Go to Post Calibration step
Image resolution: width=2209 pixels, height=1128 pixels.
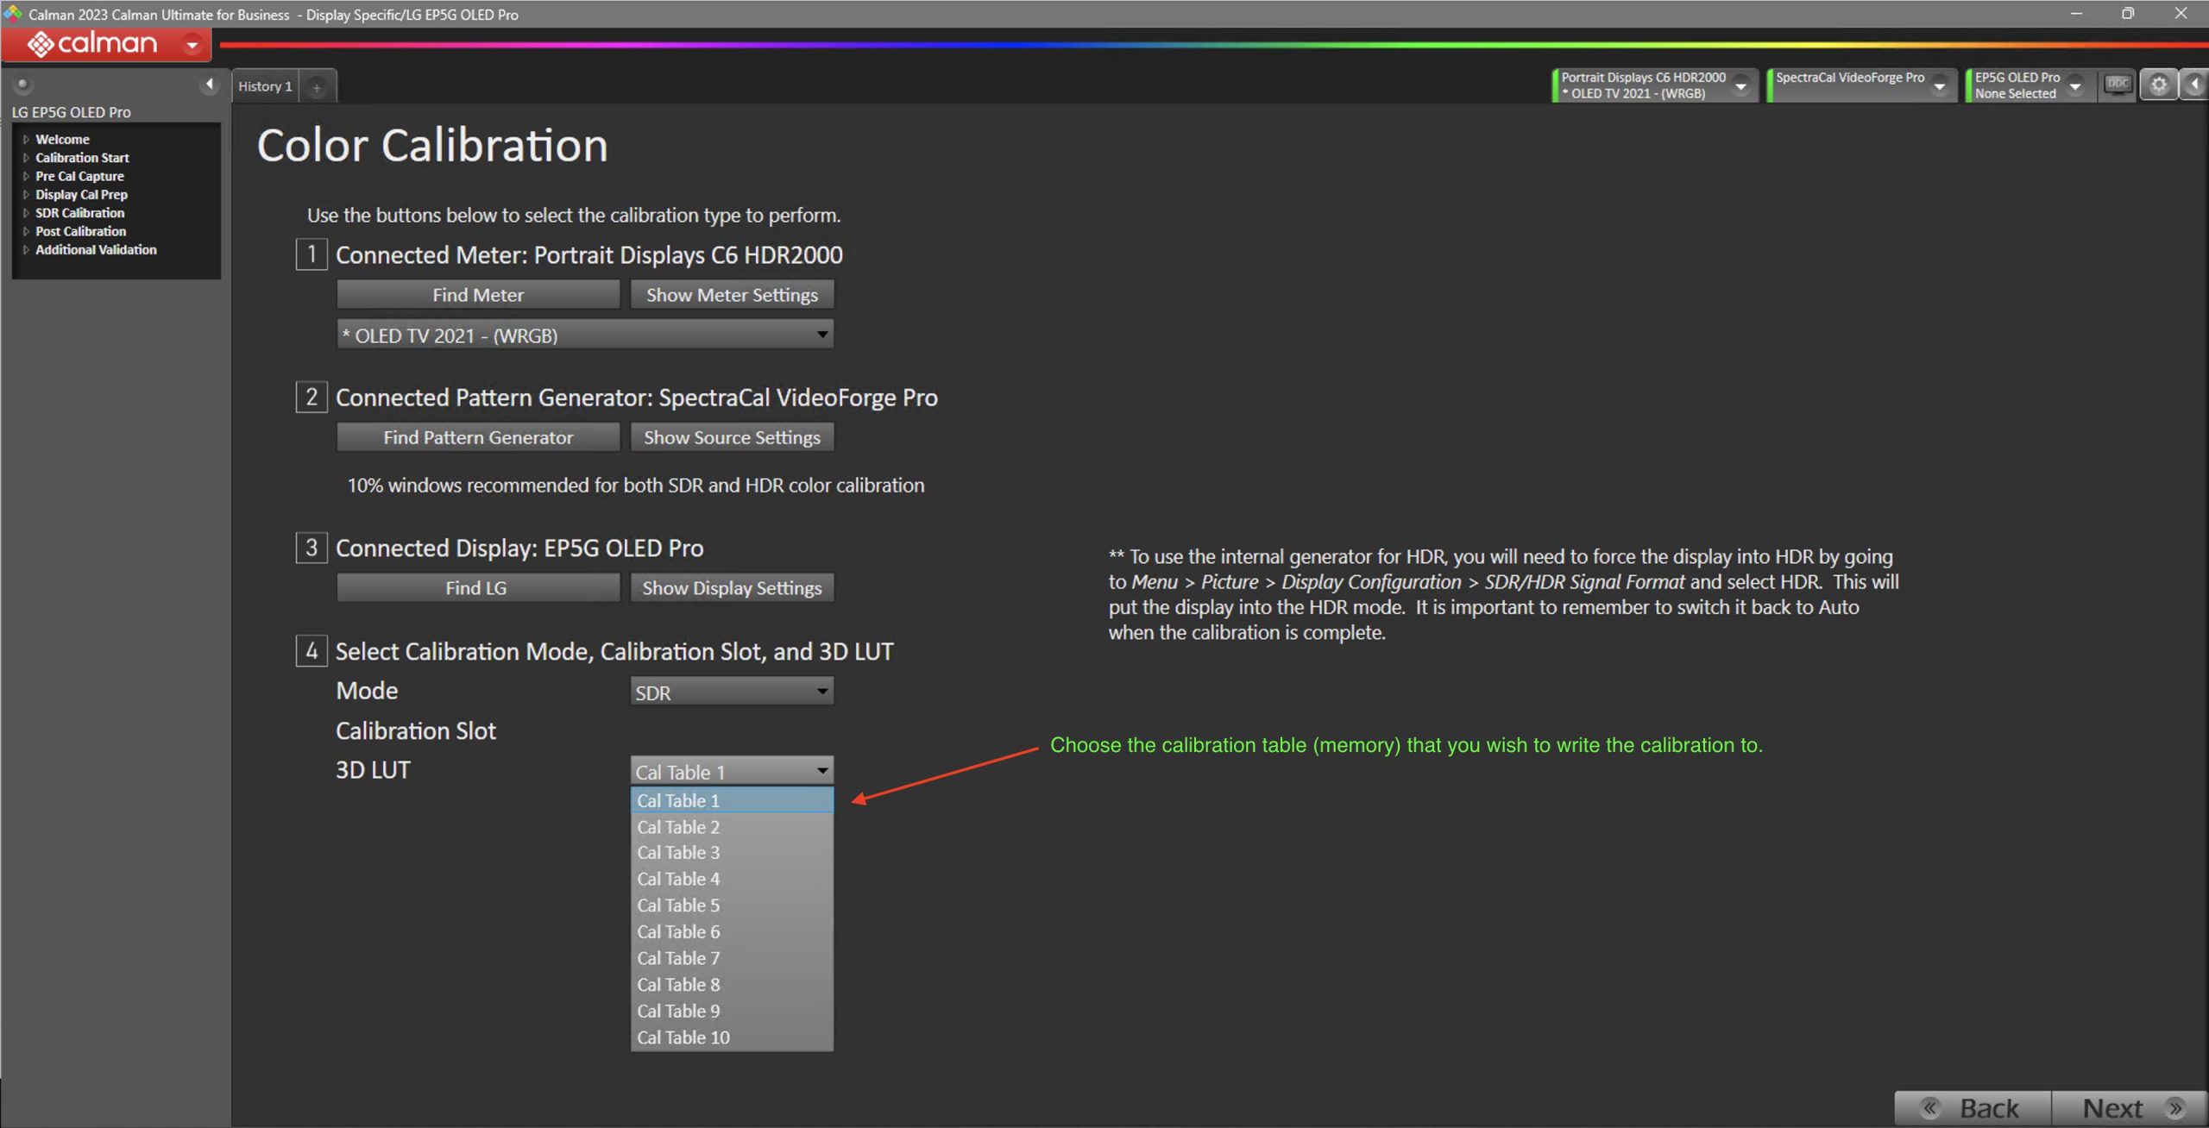click(80, 231)
